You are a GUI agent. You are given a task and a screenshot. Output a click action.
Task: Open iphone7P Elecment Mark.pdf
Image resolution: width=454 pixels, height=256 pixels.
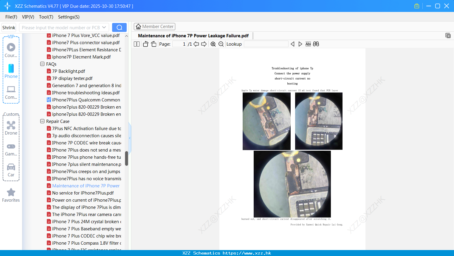pyautogui.click(x=79, y=57)
